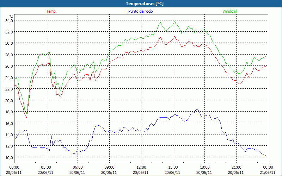
Task: Click the 18:00 time axis label
Action: [x=204, y=167]
